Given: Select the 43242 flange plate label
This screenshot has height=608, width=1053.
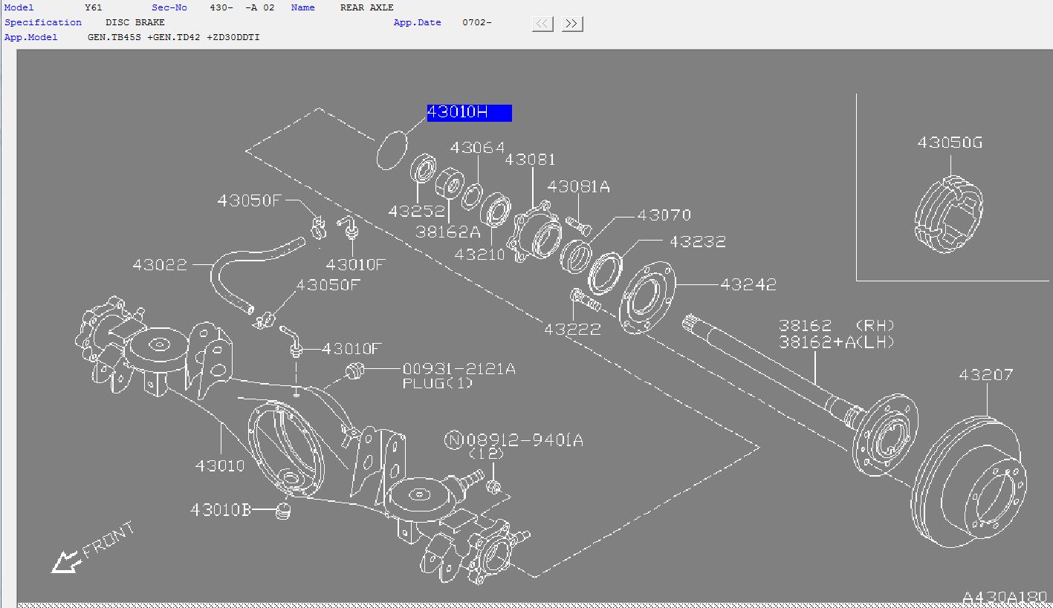Looking at the screenshot, I should 748,284.
